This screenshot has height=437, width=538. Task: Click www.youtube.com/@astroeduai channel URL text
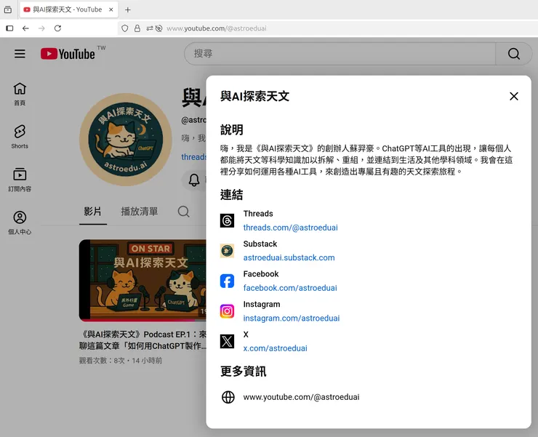(x=301, y=397)
